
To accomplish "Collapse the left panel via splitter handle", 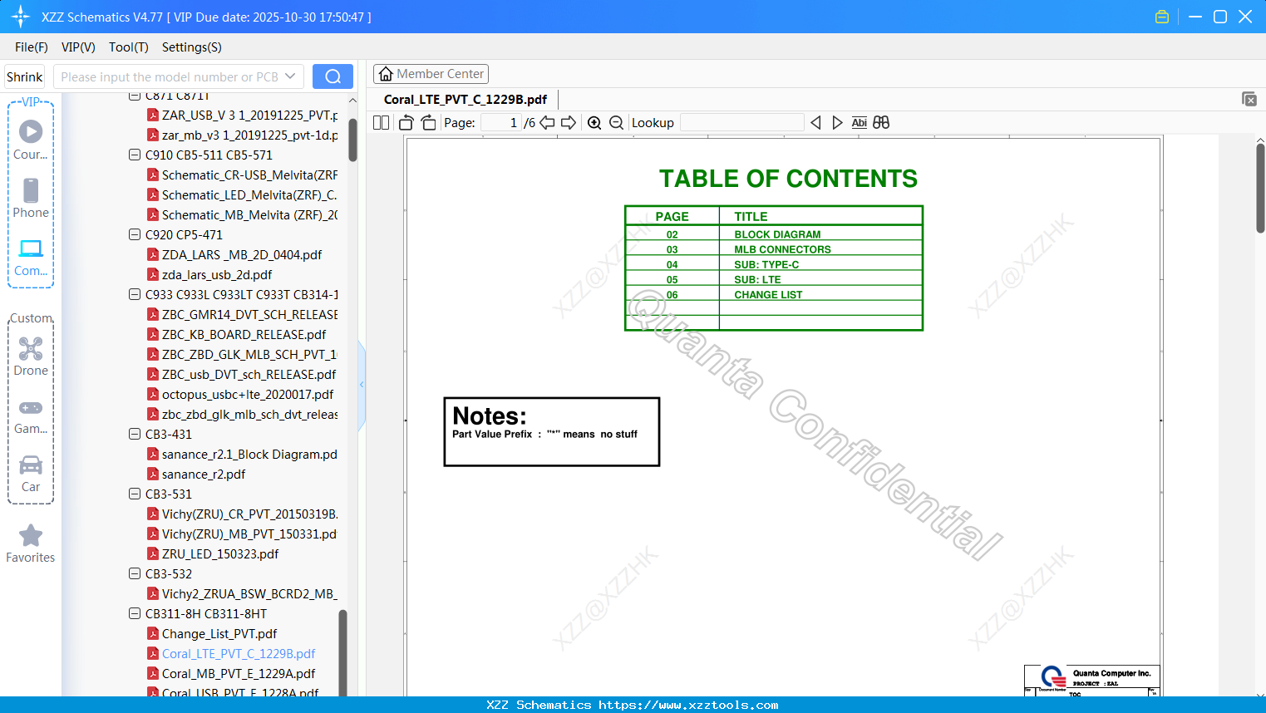I will coord(362,385).
